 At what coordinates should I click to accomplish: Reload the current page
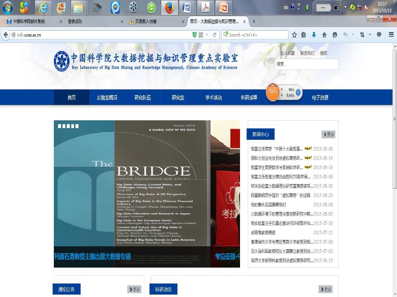(x=214, y=35)
